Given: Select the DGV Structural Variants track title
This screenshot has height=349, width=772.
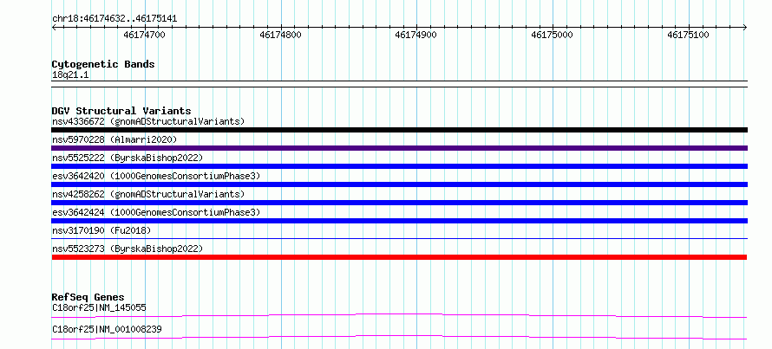Looking at the screenshot, I should [x=121, y=111].
